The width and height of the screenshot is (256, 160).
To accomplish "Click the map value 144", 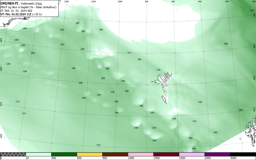I will pos(77,23).
